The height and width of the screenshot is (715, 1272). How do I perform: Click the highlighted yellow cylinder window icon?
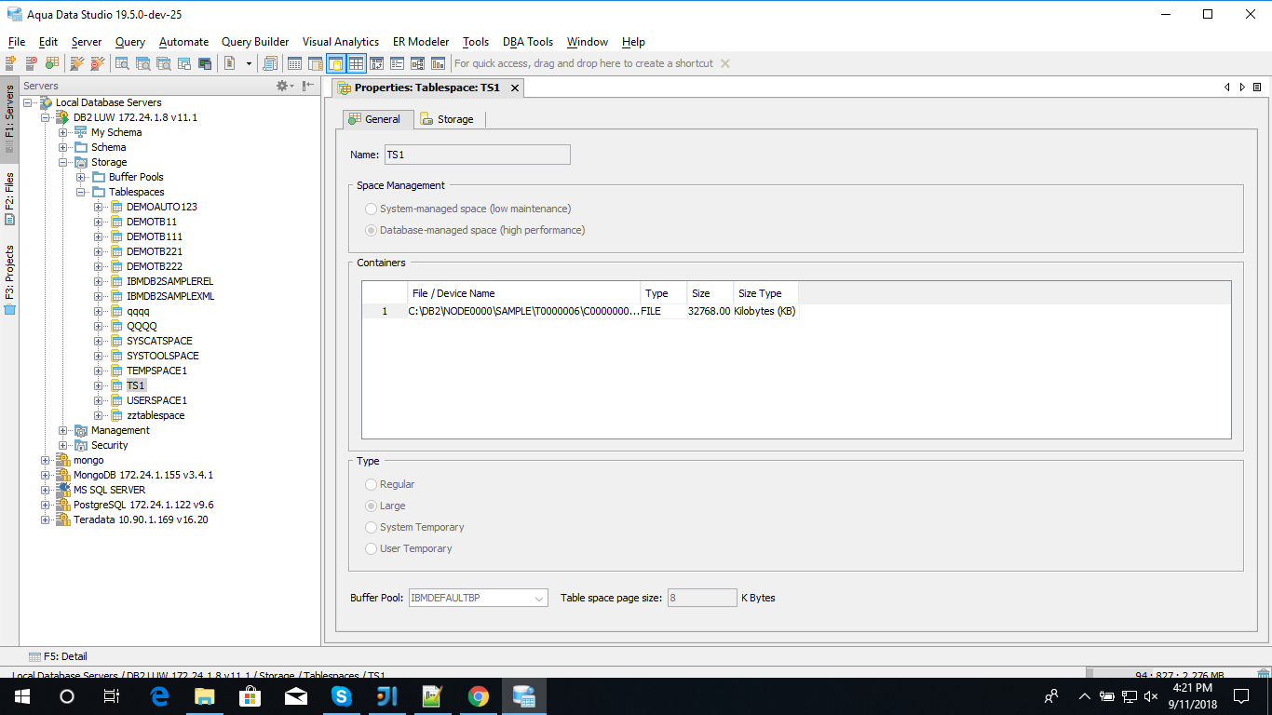coord(335,63)
